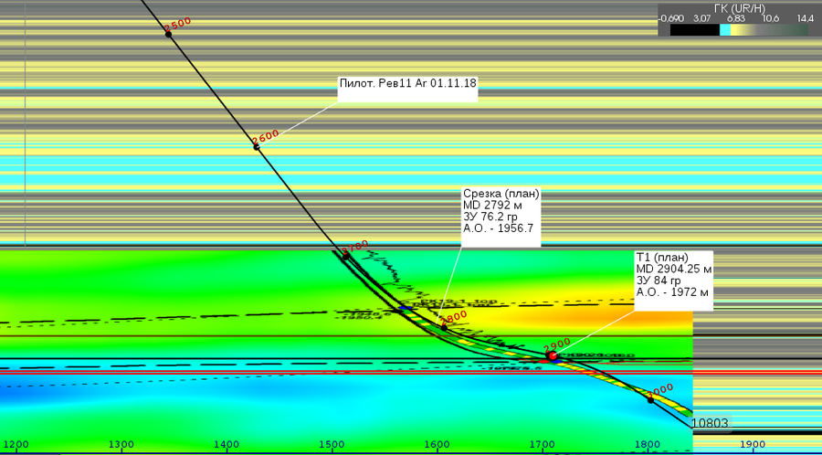Click the -0.690 minimum value on legend

[671, 17]
